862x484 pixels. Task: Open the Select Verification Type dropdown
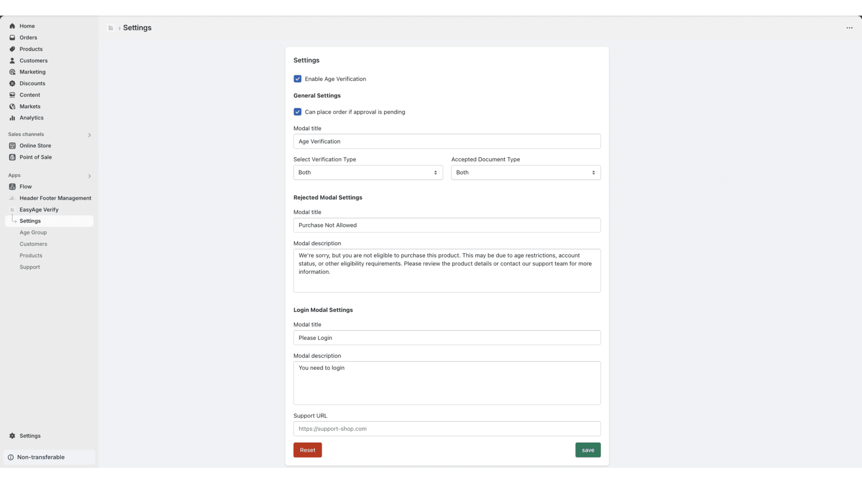tap(367, 172)
